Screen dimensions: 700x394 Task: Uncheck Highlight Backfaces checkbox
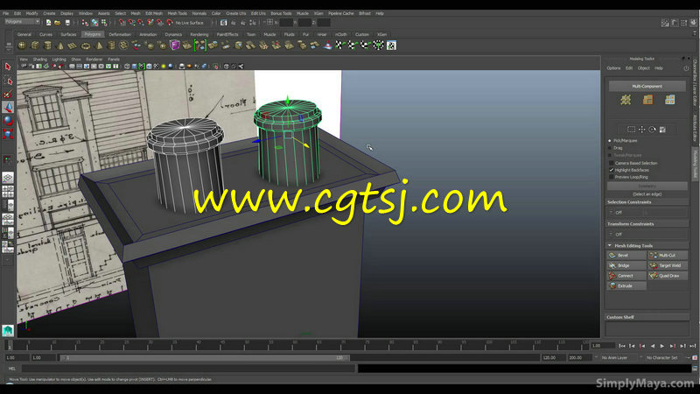pyautogui.click(x=611, y=170)
